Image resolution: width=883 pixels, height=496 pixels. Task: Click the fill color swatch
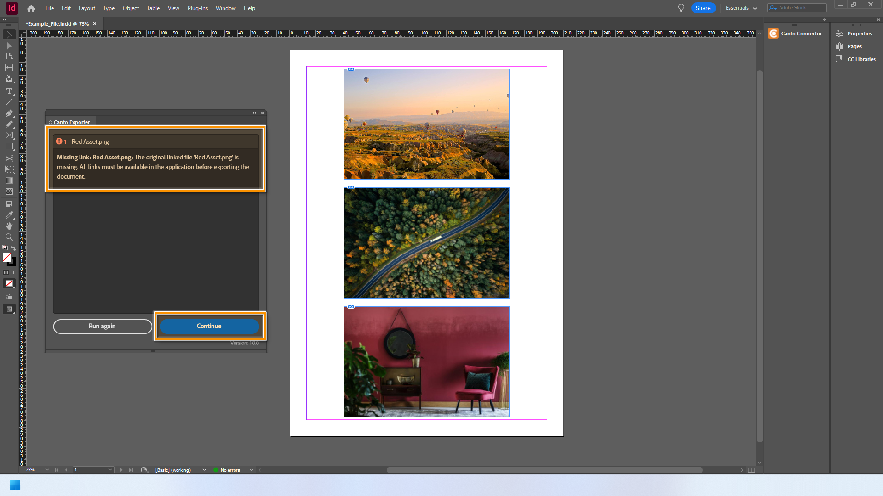point(7,257)
